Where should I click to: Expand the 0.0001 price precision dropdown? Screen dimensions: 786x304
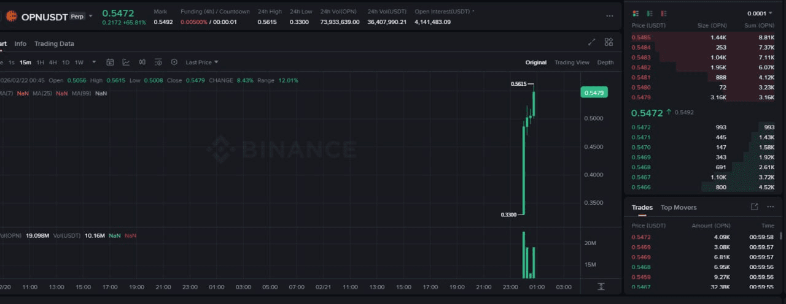coord(760,13)
